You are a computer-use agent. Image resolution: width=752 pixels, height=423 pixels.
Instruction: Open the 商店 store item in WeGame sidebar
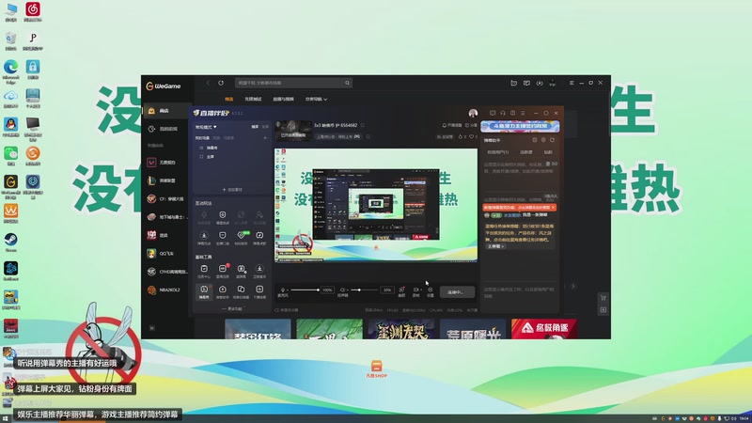click(x=167, y=111)
